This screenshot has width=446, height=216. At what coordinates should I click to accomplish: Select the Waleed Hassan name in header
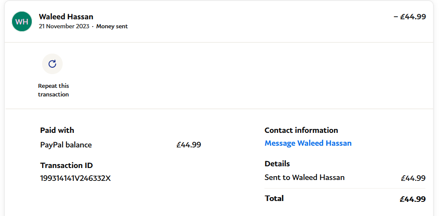tap(66, 17)
